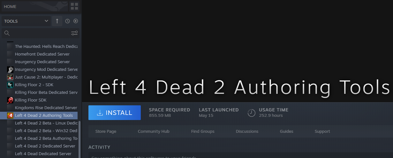The width and height of the screenshot is (393, 158).
Task: Open the Guides tab
Action: tap(287, 131)
